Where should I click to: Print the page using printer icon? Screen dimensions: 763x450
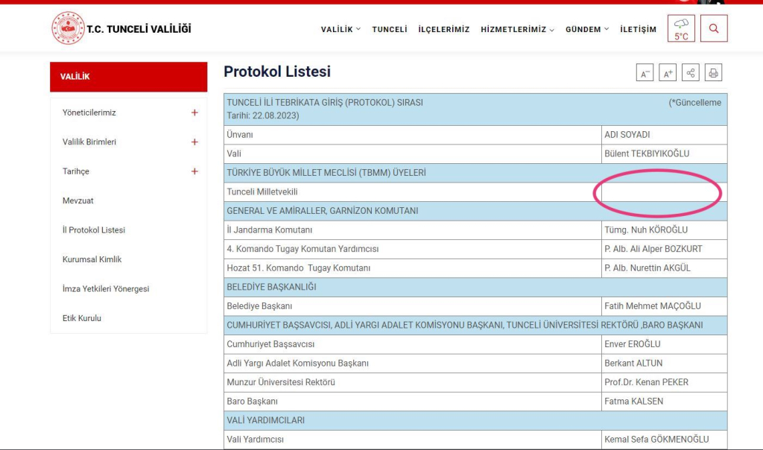[713, 73]
